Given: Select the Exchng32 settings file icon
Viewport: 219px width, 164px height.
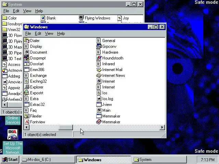Looking at the screenshot, I should [27, 81].
